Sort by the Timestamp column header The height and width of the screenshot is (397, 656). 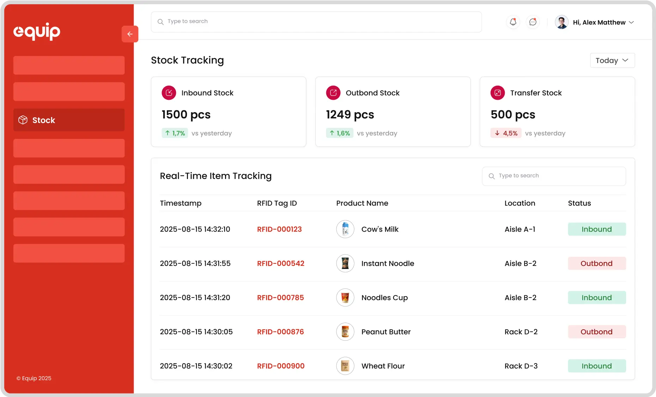181,203
